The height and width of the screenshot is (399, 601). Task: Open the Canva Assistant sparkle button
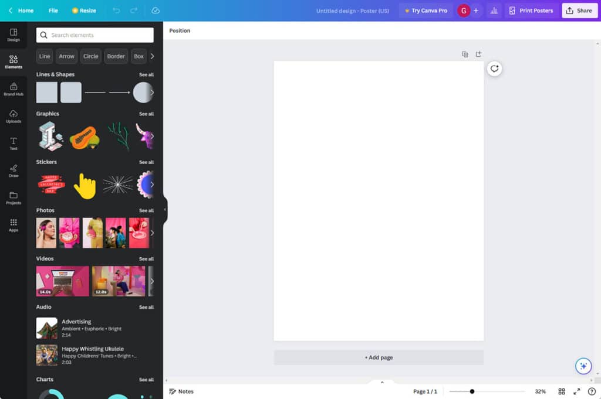[583, 366]
